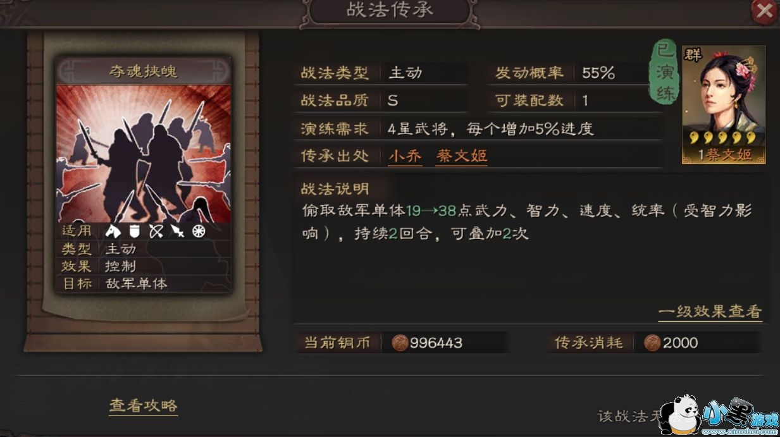
Task: Close the 战法传承 window
Action: pyautogui.click(x=764, y=11)
